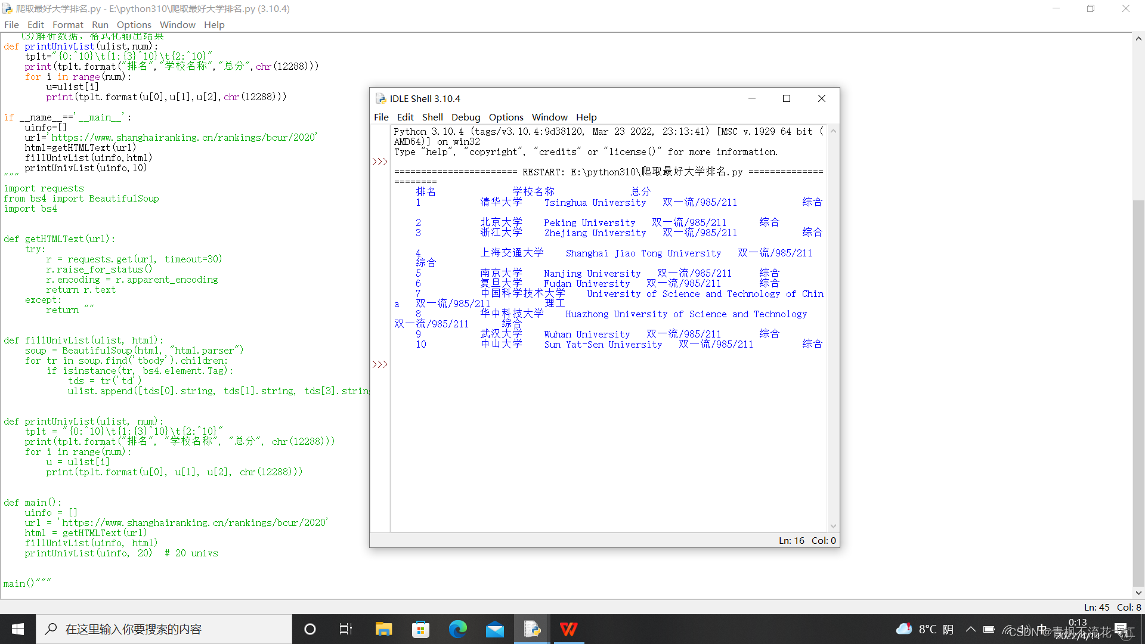This screenshot has height=644, width=1145.
Task: Open Edit menu in IDLE Shell window
Action: [405, 117]
